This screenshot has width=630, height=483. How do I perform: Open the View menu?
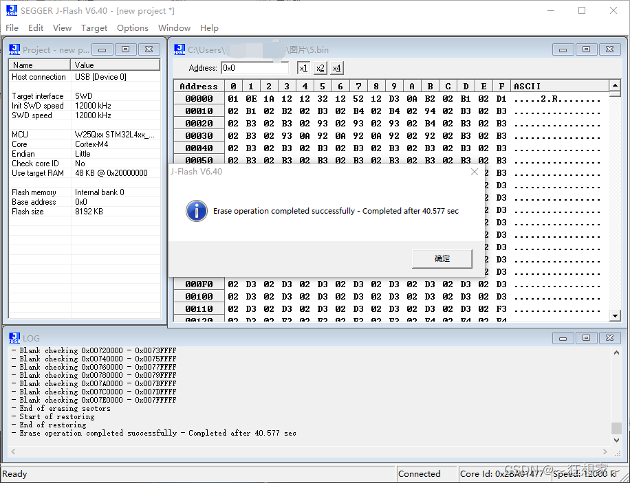point(63,28)
